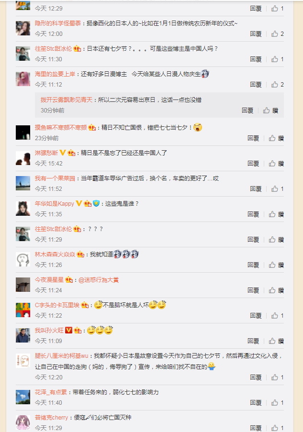Open the @迷惑行為大賞 mention link
303x432 pixels.
(99, 280)
